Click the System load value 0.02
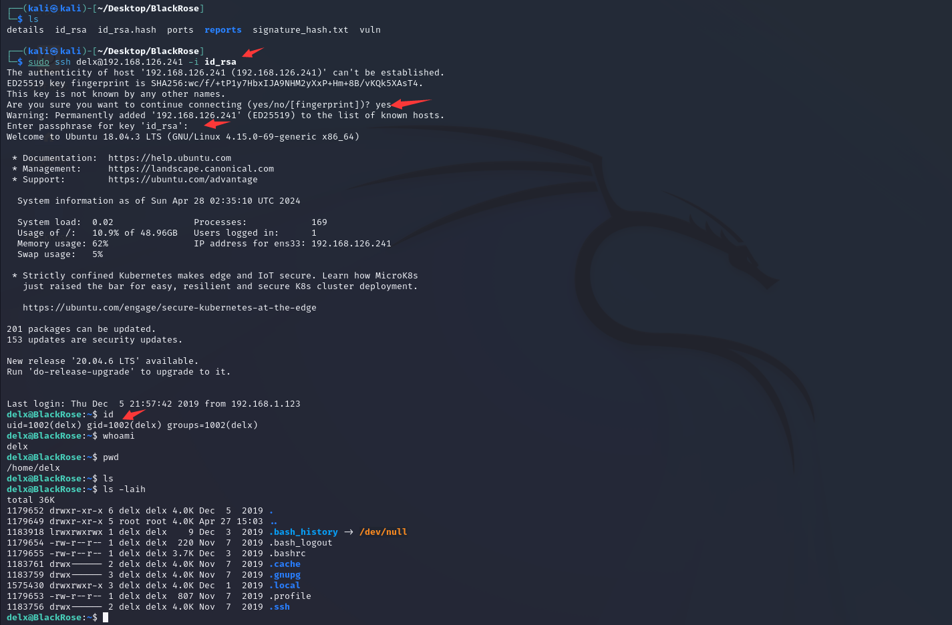The height and width of the screenshot is (625, 952). tap(103, 222)
